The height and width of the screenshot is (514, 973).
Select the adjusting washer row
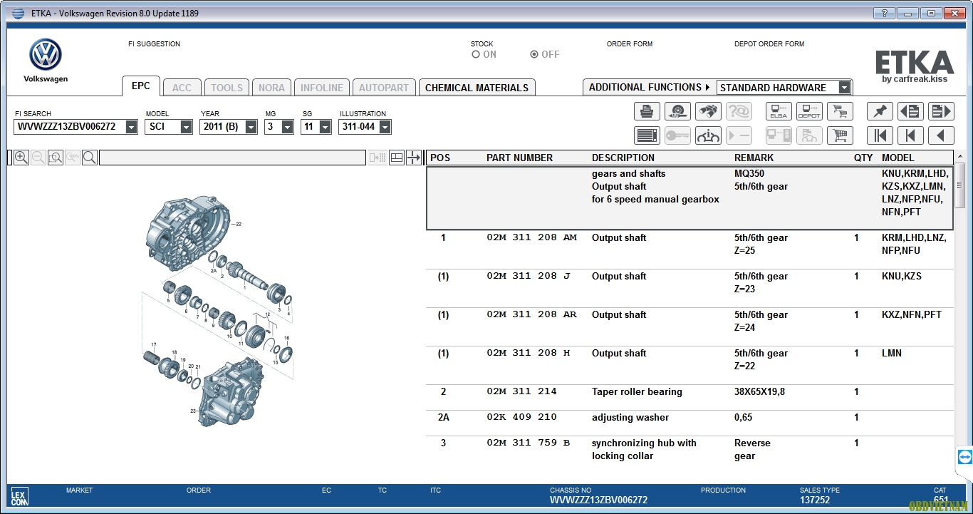click(690, 423)
